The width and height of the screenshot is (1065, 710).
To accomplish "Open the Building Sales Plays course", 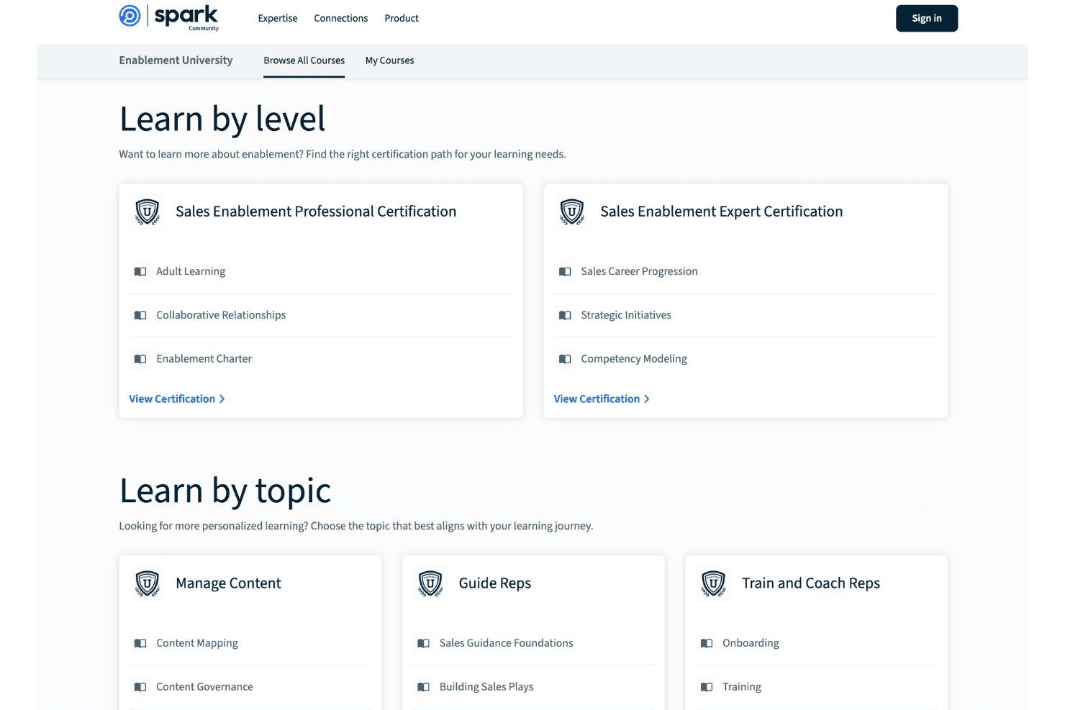I will click(486, 687).
